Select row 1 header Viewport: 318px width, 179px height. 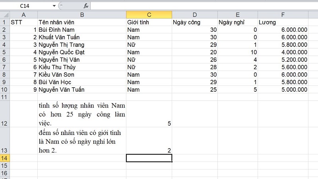pyautogui.click(x=5, y=22)
